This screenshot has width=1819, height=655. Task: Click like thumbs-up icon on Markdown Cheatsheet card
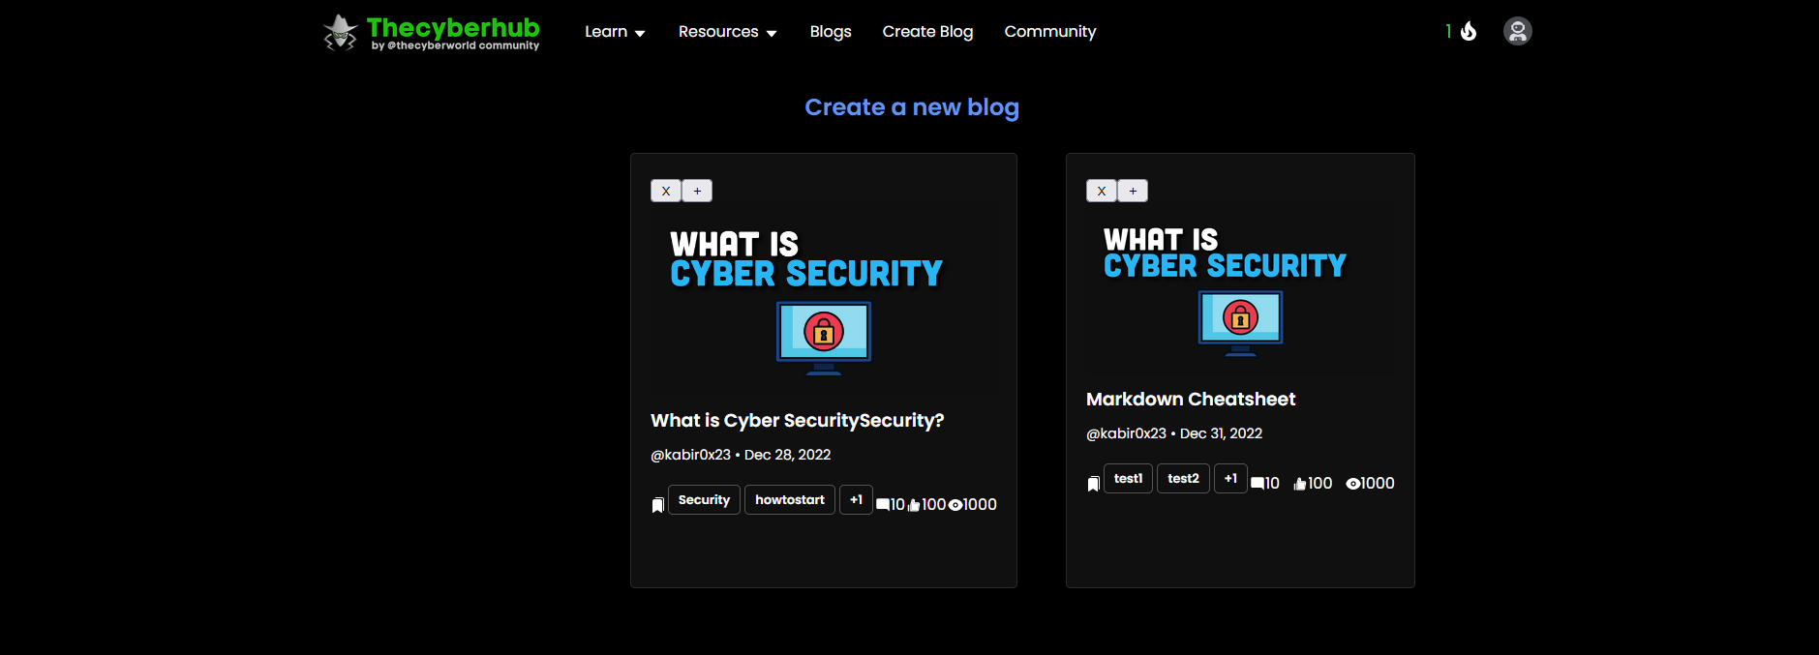pos(1300,484)
